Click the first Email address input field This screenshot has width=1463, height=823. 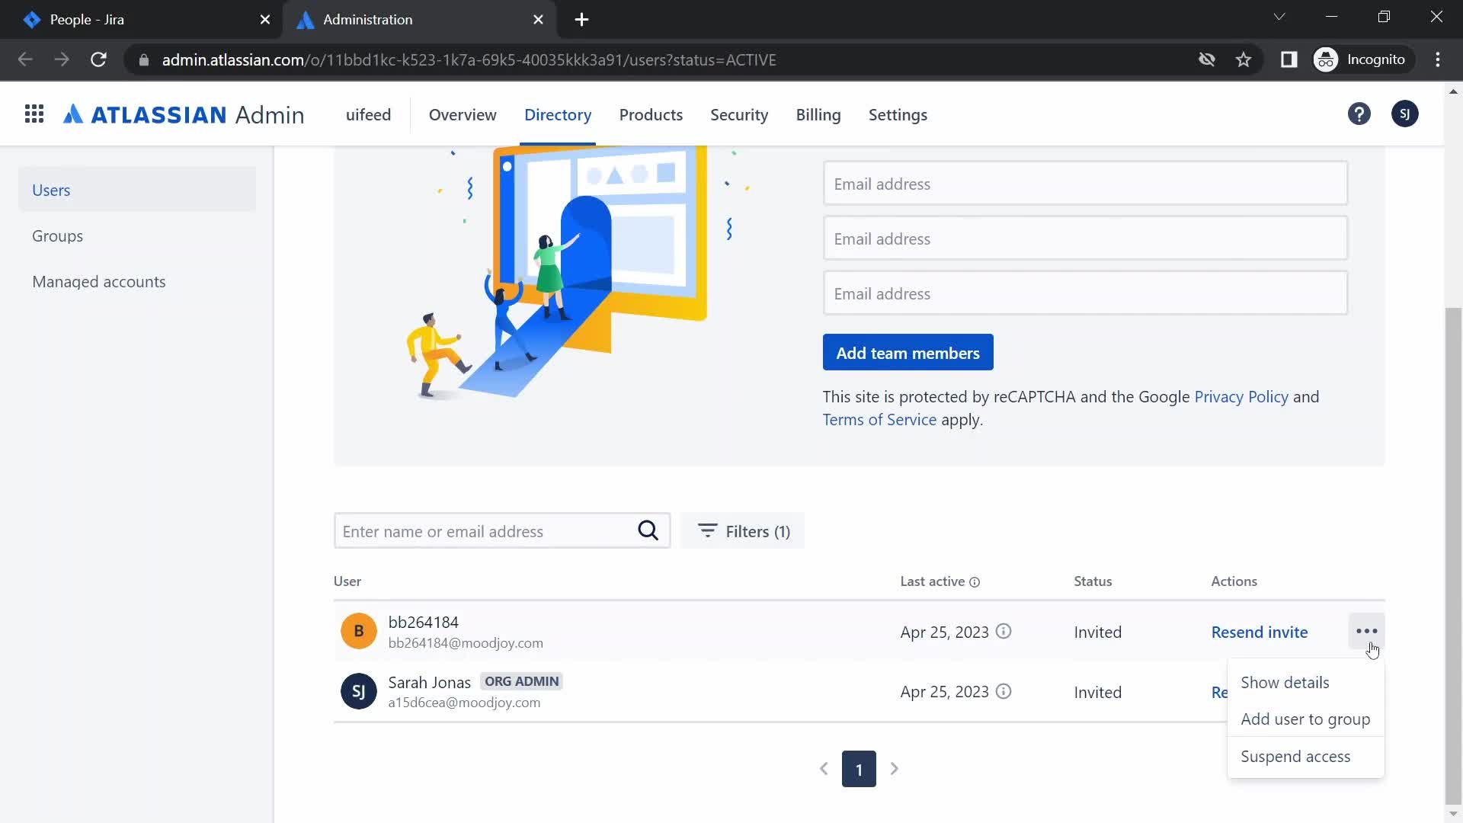click(1085, 183)
